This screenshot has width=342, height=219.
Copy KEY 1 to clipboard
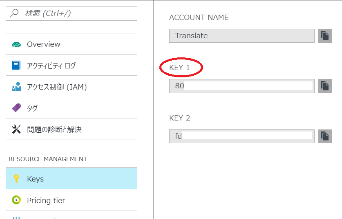(324, 86)
